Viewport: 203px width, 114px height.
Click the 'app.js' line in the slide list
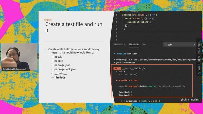click(56, 57)
